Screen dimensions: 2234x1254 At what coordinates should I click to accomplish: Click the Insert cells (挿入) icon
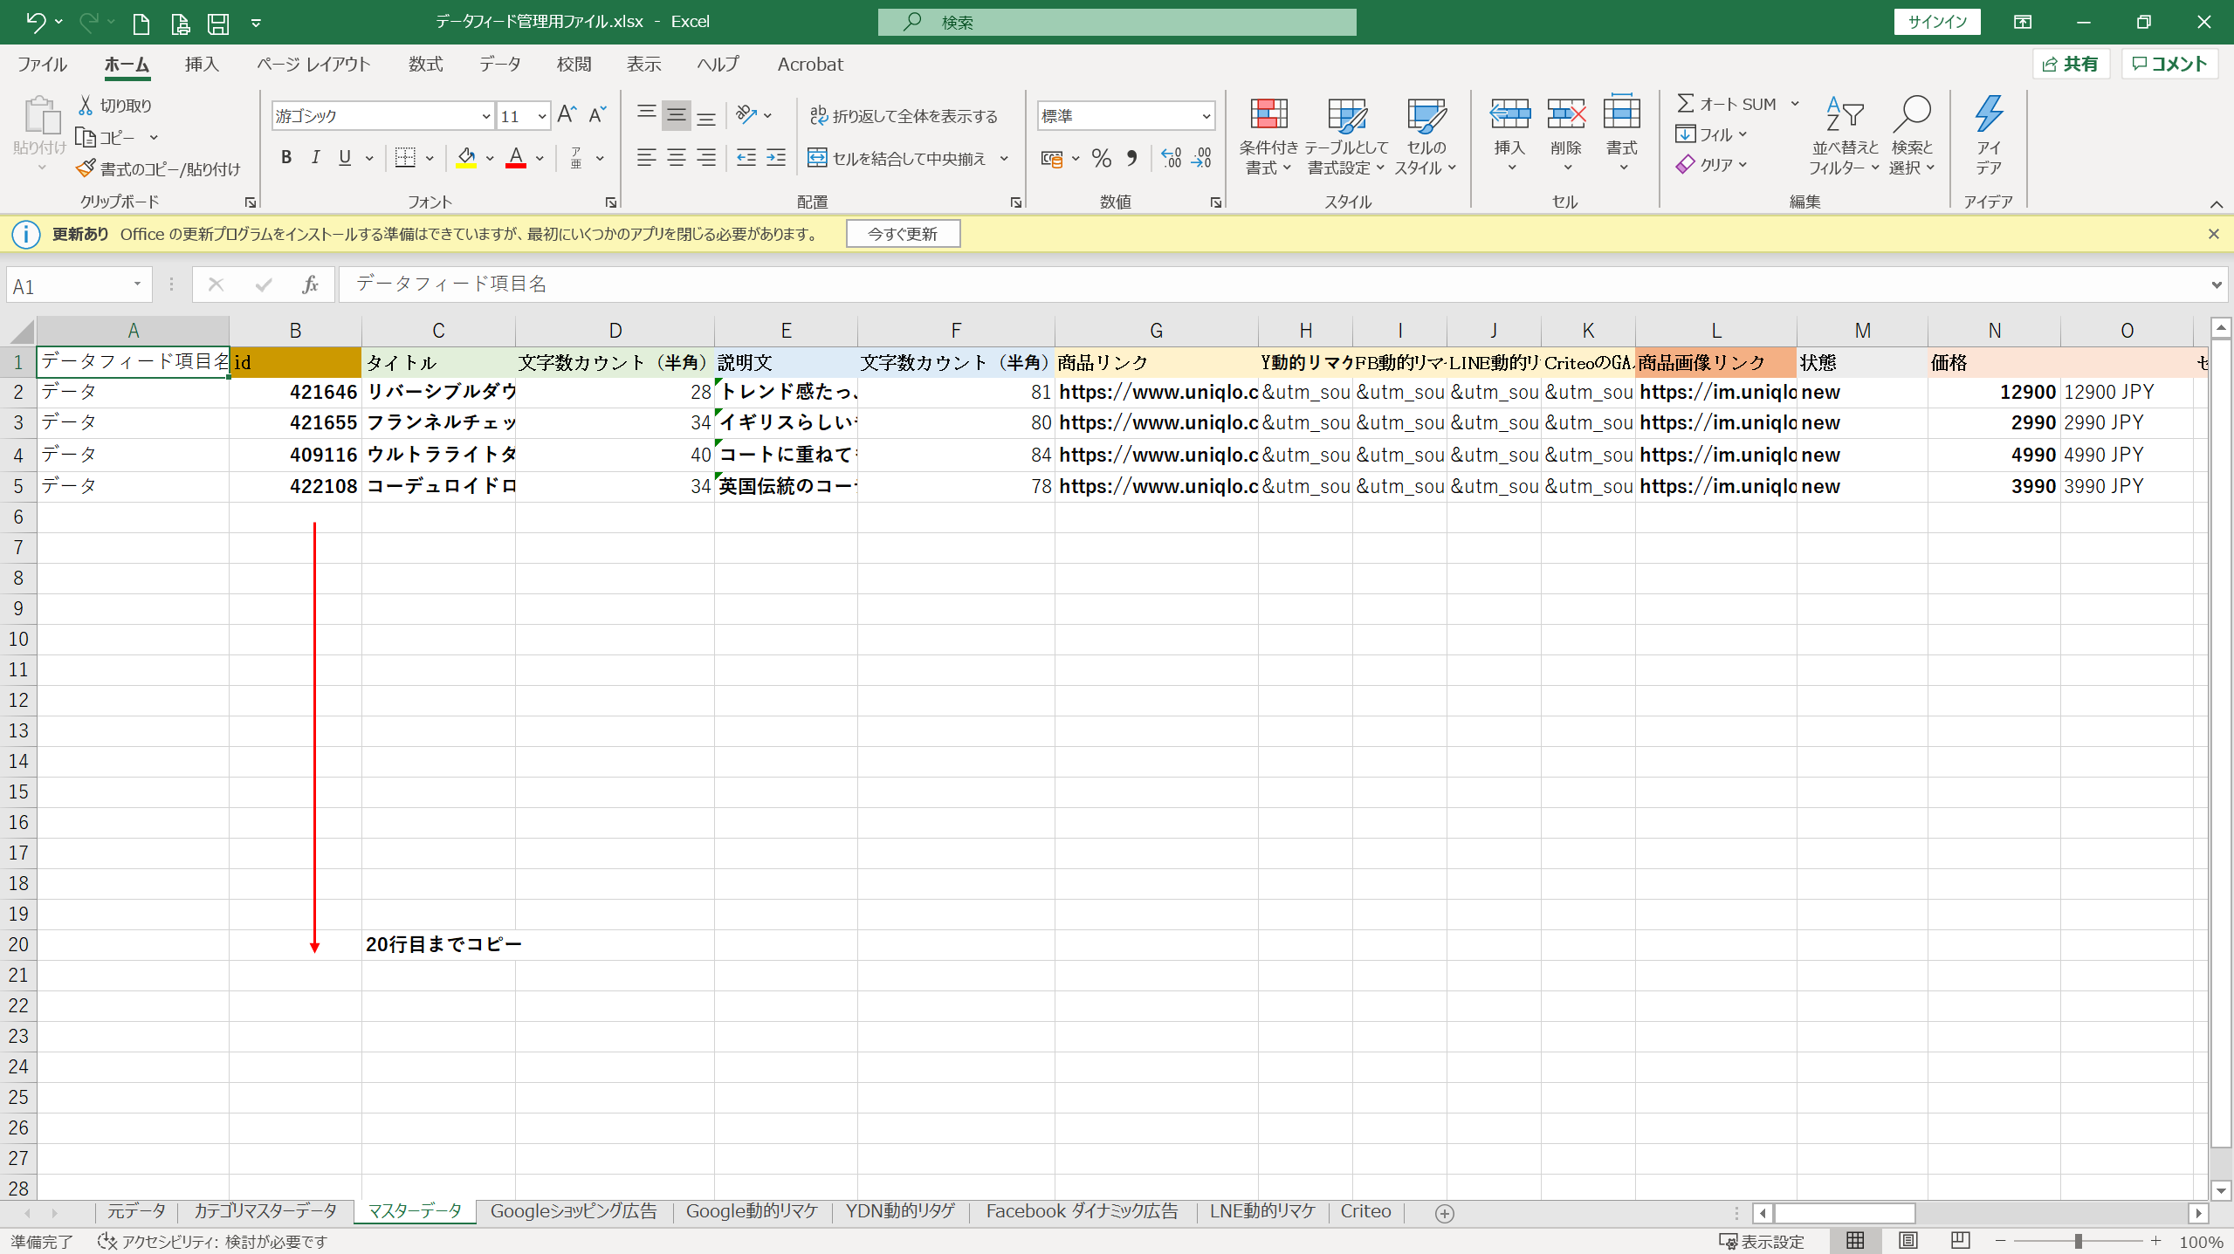pyautogui.click(x=1509, y=114)
